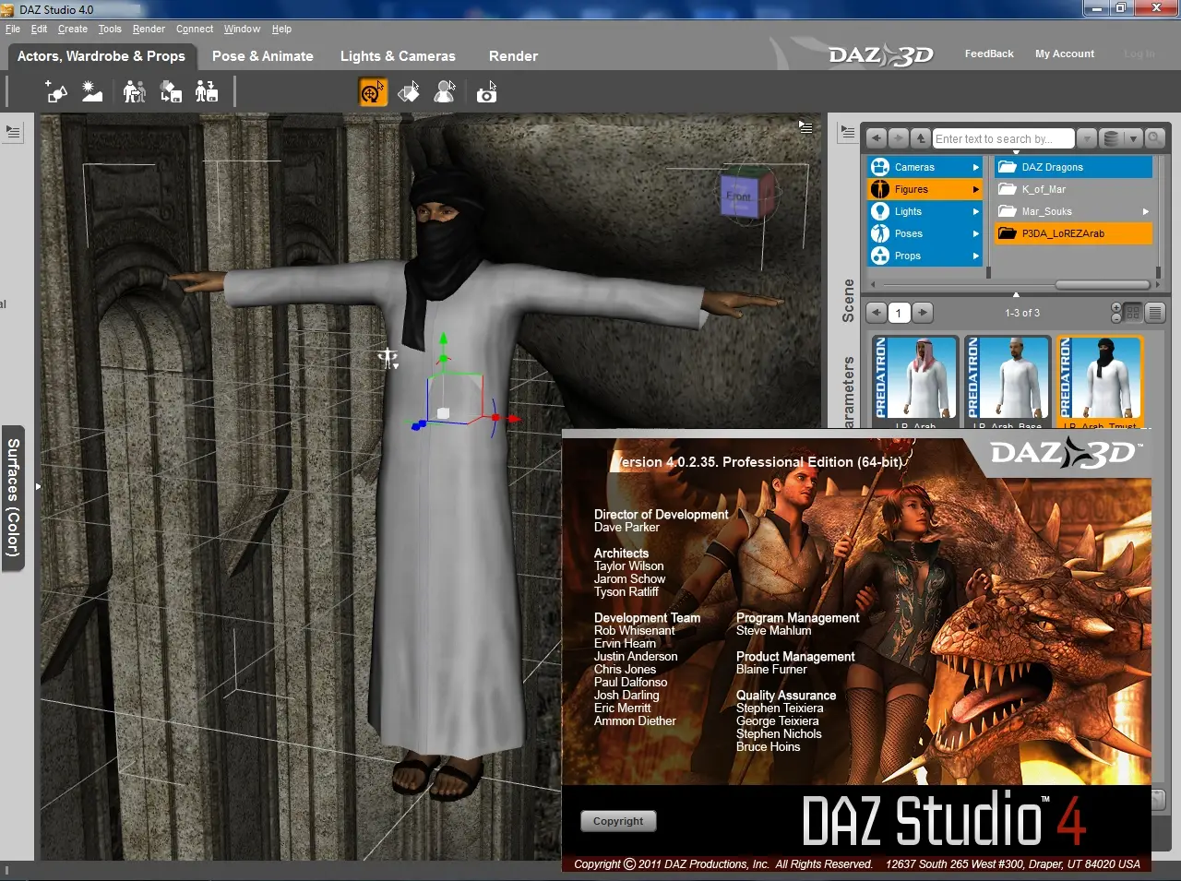Go to next page of library results
The height and width of the screenshot is (881, 1181).
[922, 313]
